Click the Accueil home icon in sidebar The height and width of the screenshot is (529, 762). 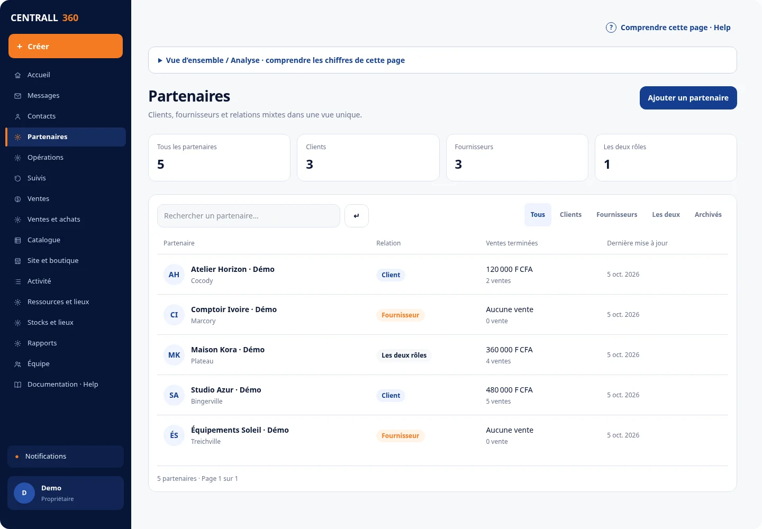(17, 75)
